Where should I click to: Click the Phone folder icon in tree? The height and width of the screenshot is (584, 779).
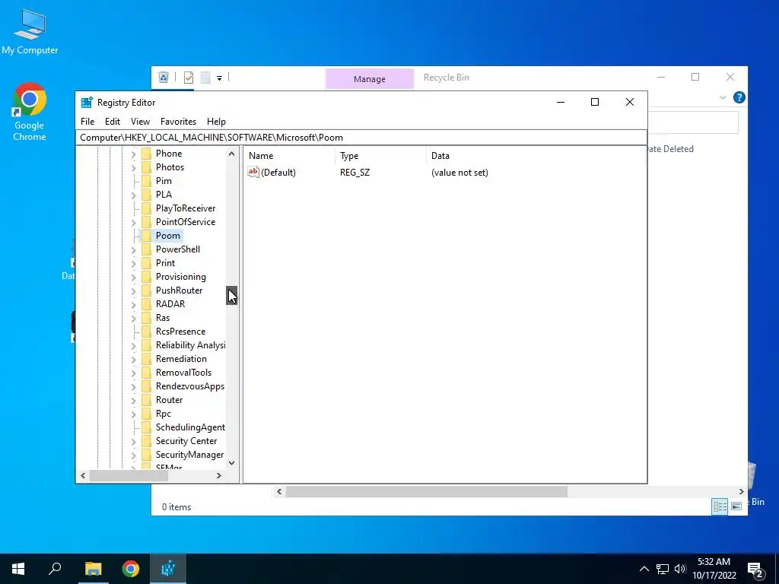tap(146, 154)
